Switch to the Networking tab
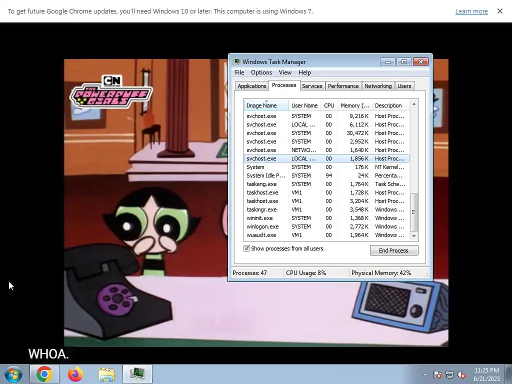Viewport: 512px width, 384px height. coord(378,86)
